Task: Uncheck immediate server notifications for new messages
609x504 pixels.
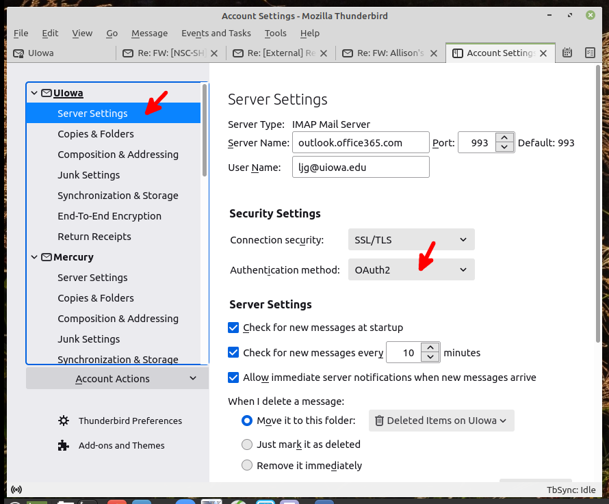Action: 234,377
